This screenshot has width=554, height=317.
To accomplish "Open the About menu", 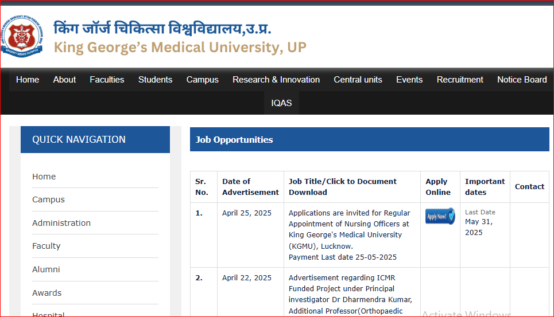I will click(64, 80).
